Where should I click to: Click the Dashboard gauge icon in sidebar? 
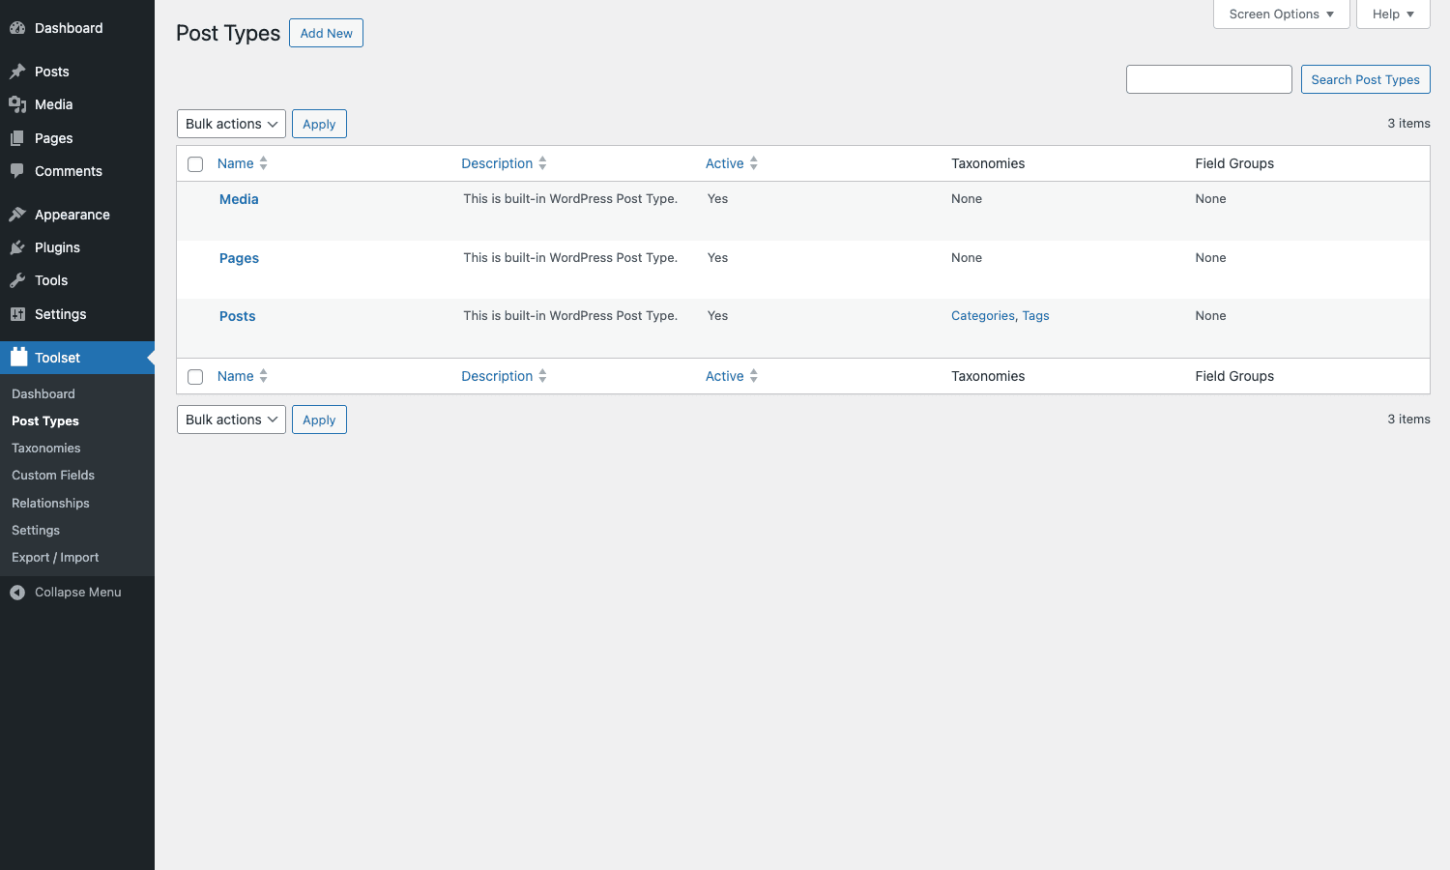[17, 28]
